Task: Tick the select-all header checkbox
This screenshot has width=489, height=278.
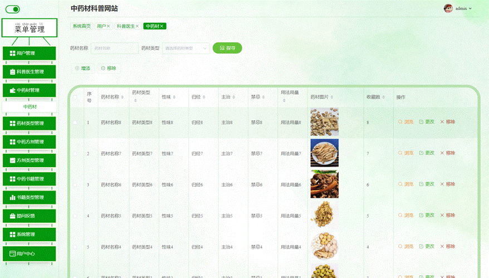Action: [x=75, y=97]
